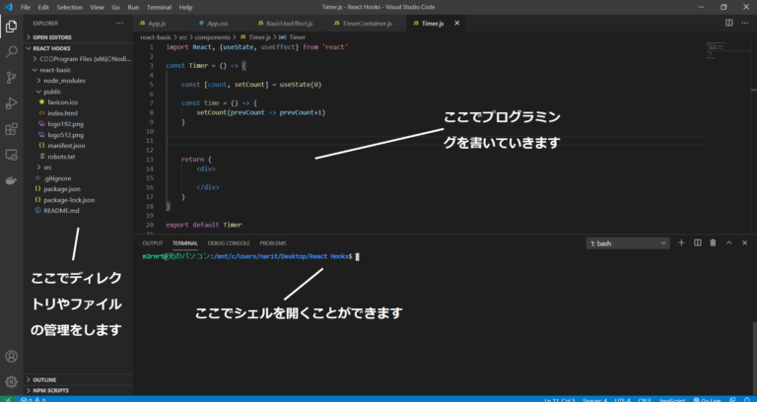Screen dimensions: 757x402
Task: Open the Go menu
Action: tap(116, 7)
